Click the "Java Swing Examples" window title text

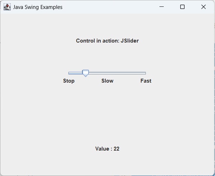38,7
